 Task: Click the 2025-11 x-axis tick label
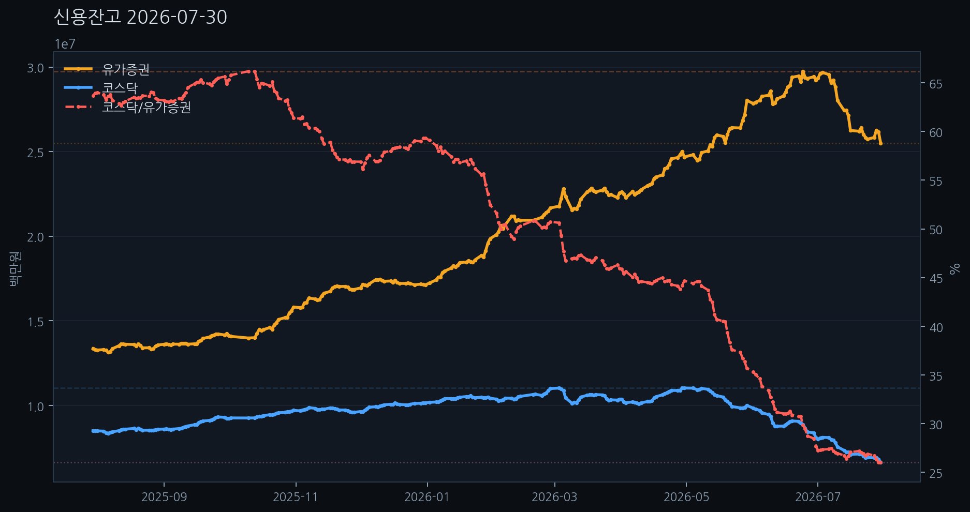pyautogui.click(x=296, y=497)
